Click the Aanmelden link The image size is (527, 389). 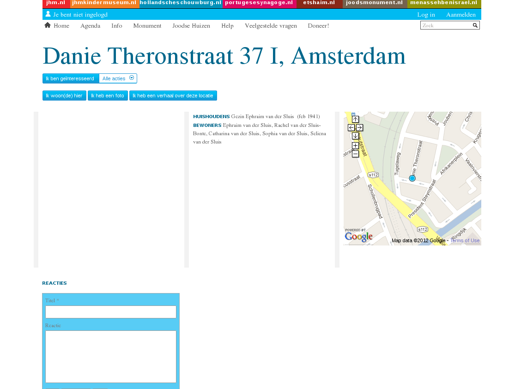461,15
